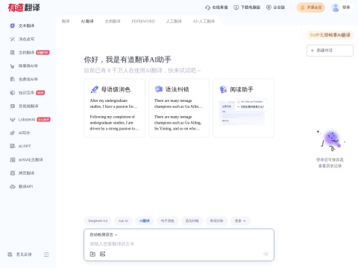
Task: Click the red badge beside 文档翻译
Action: tap(43, 52)
